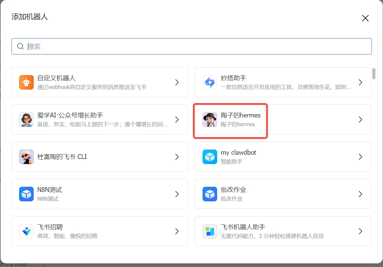
Task: Click the 杜富陶的飞书 CLI avatar
Action: click(x=26, y=157)
